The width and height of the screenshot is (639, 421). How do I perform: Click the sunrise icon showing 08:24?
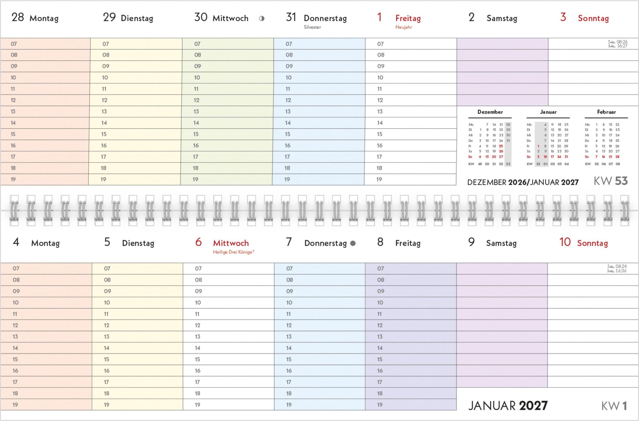pos(610,266)
